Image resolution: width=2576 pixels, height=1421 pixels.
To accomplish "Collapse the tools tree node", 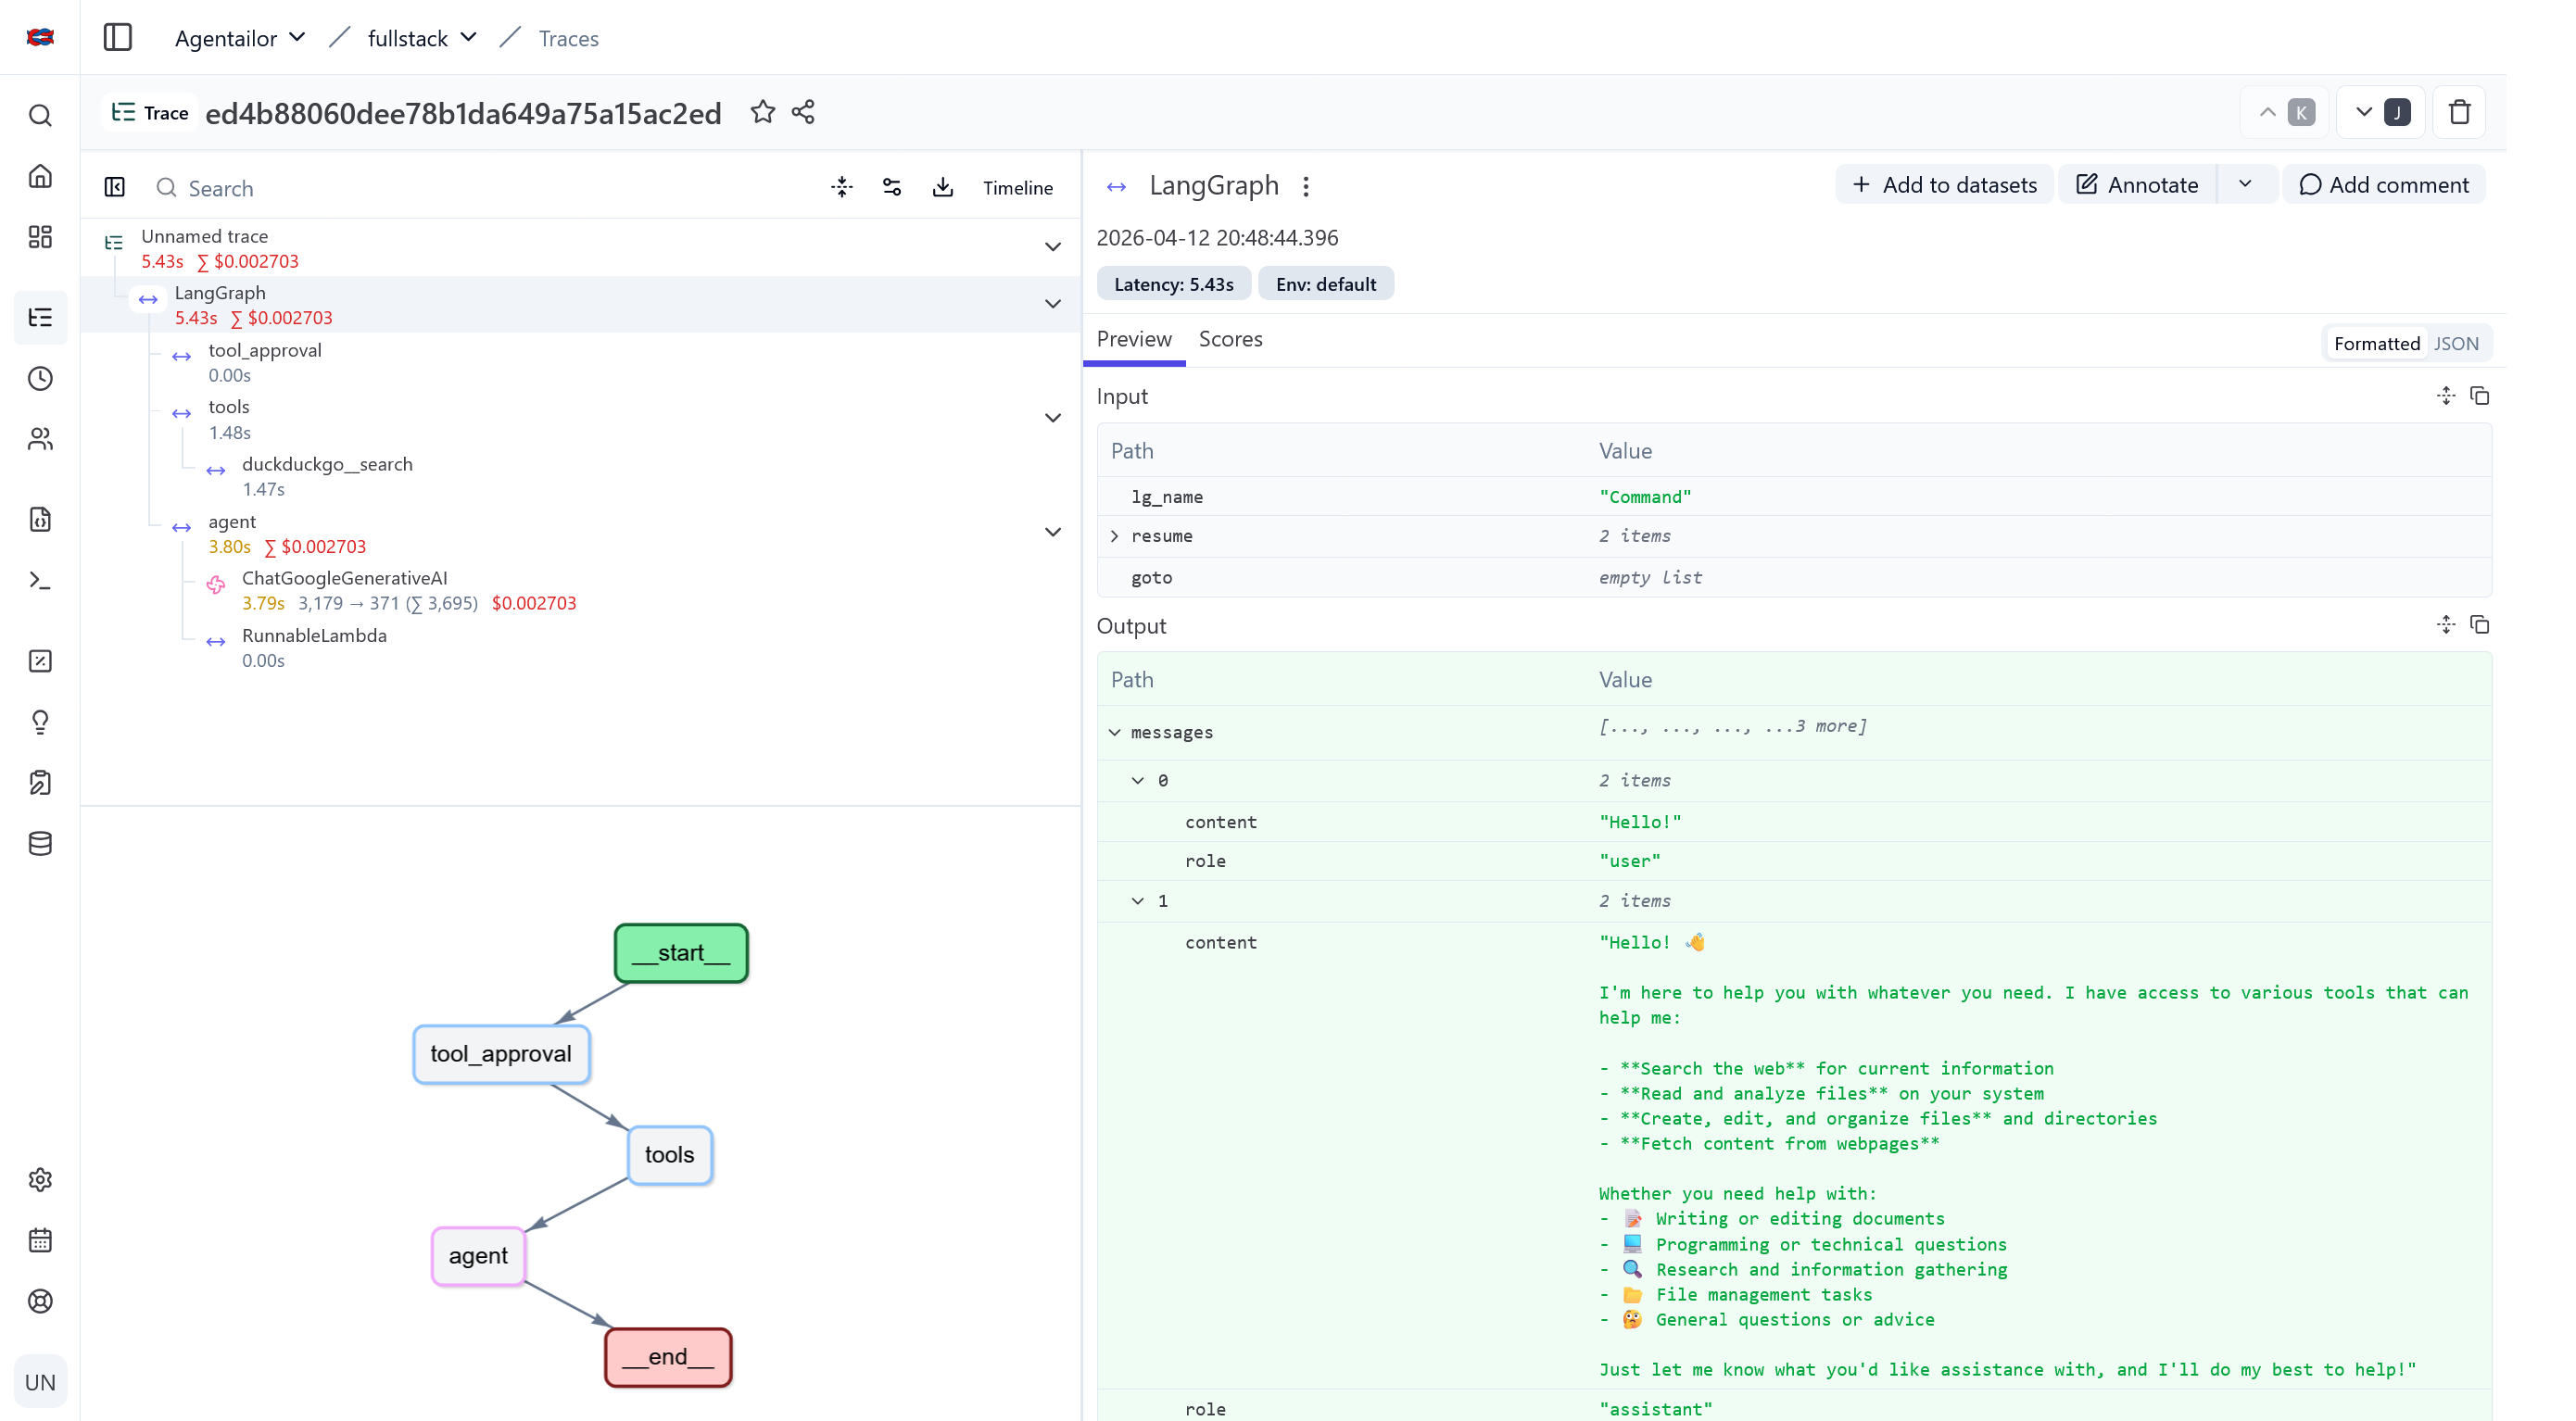I will [x=1053, y=418].
